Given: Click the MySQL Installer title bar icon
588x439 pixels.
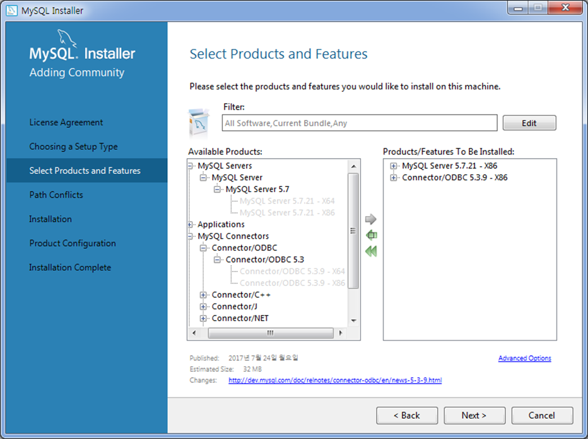Looking at the screenshot, I should point(11,10).
